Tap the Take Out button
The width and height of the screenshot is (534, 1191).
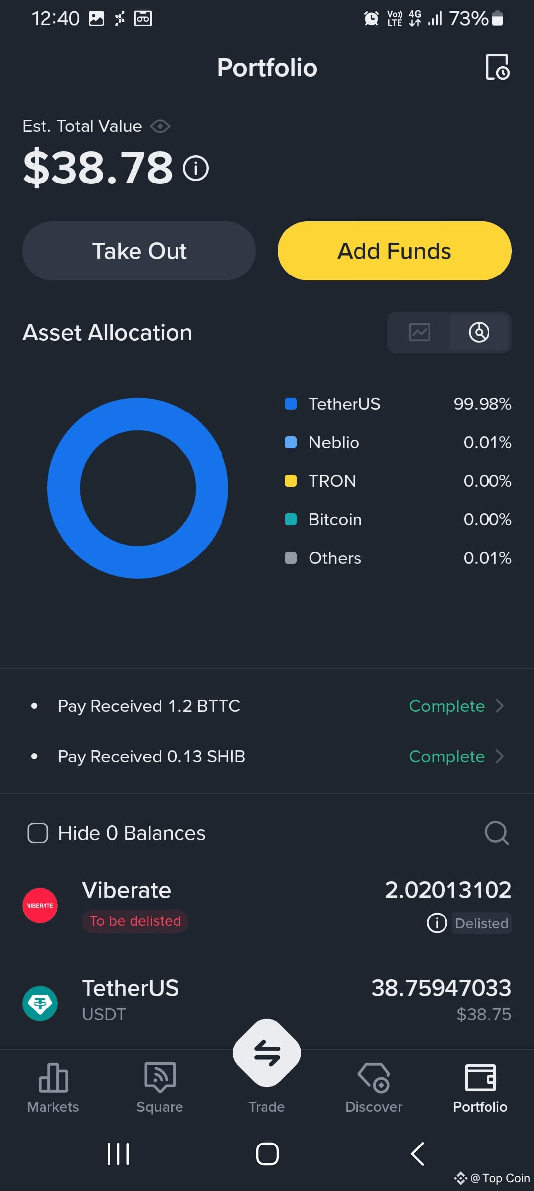(139, 251)
